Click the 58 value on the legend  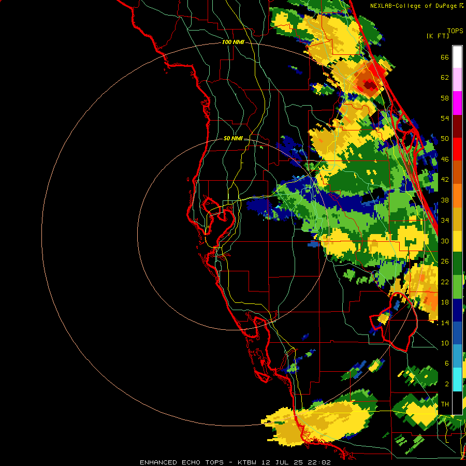(445, 98)
